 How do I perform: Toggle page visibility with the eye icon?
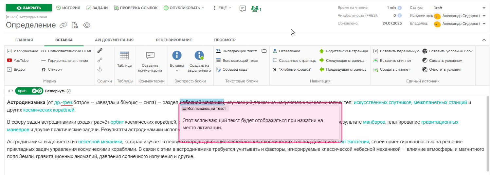click(86, 25)
